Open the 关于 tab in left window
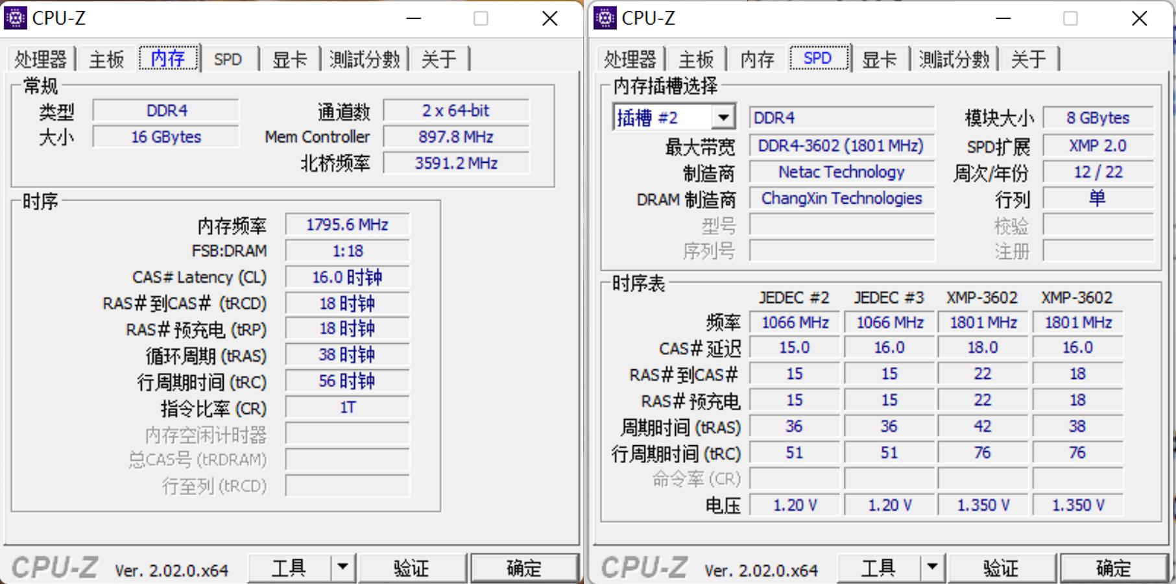1176x584 pixels. (440, 59)
